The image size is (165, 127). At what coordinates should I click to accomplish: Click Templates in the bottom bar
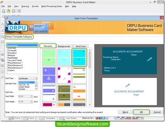47,118
